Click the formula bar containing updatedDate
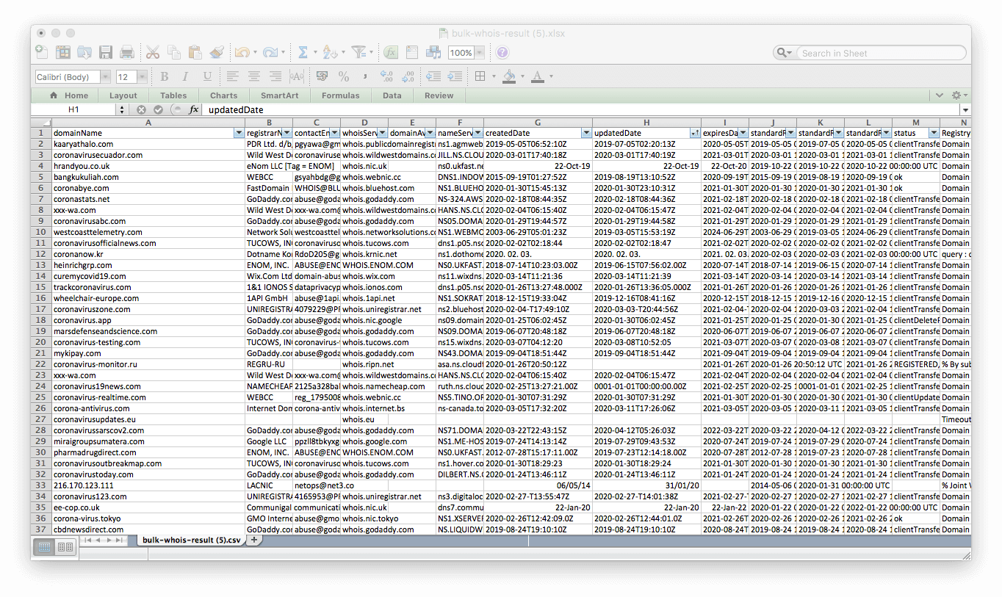Image resolution: width=1002 pixels, height=597 pixels. (580, 109)
